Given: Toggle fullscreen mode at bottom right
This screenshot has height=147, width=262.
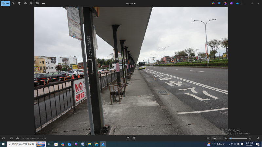Looking at the screenshot, I should point(258,138).
